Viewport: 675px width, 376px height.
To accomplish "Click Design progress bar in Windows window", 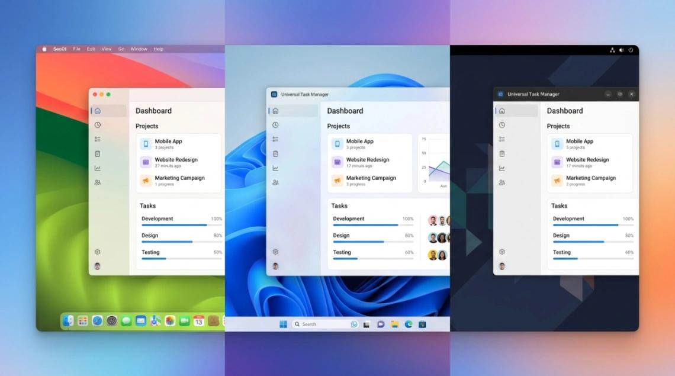I will [x=373, y=242].
